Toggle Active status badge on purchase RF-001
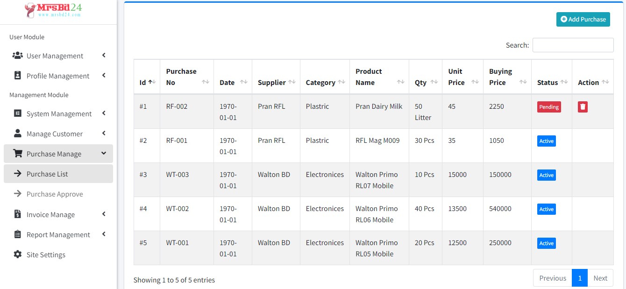 point(546,141)
